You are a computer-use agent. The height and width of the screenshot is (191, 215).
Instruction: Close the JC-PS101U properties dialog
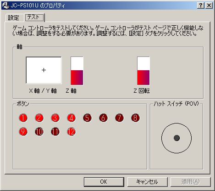pos(209,6)
